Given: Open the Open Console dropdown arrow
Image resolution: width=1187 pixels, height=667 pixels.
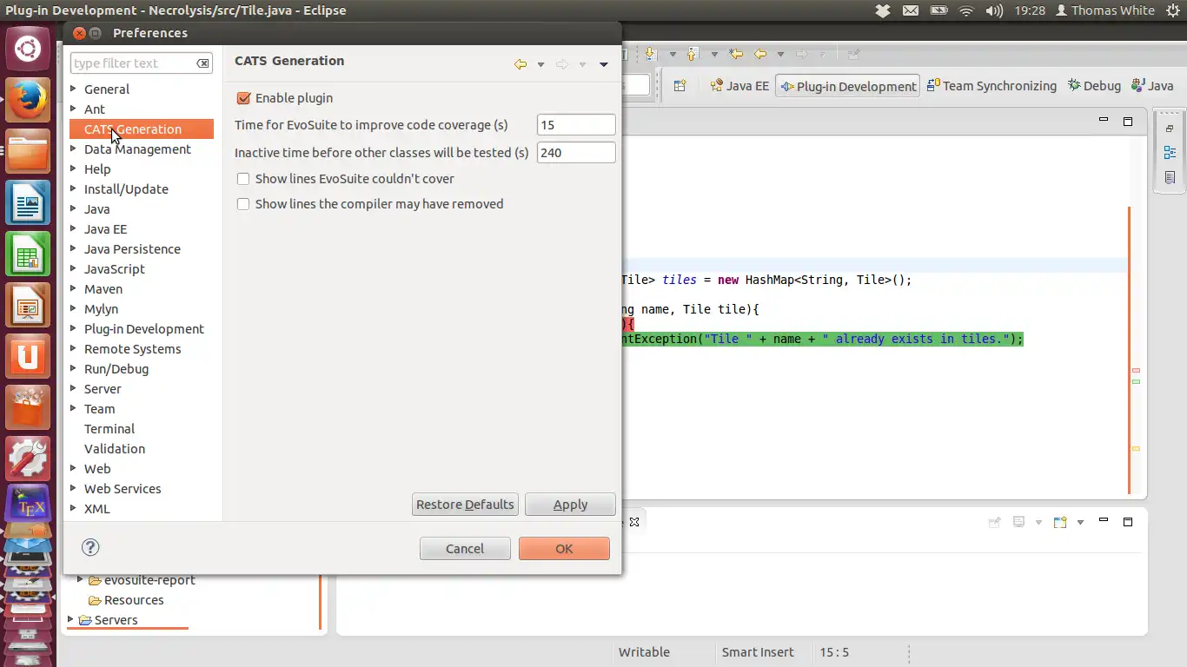Looking at the screenshot, I should [1080, 523].
